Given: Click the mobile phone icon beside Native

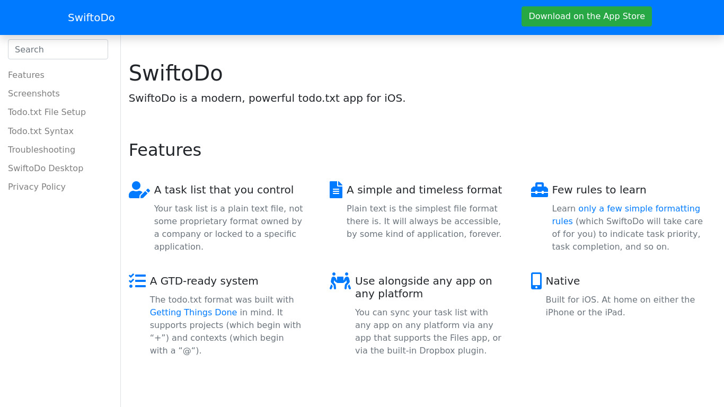Looking at the screenshot, I should tap(536, 281).
